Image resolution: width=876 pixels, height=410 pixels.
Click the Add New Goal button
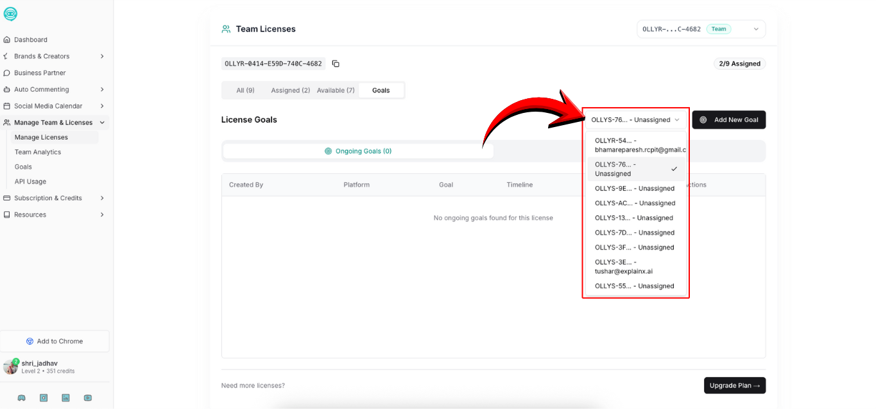728,120
